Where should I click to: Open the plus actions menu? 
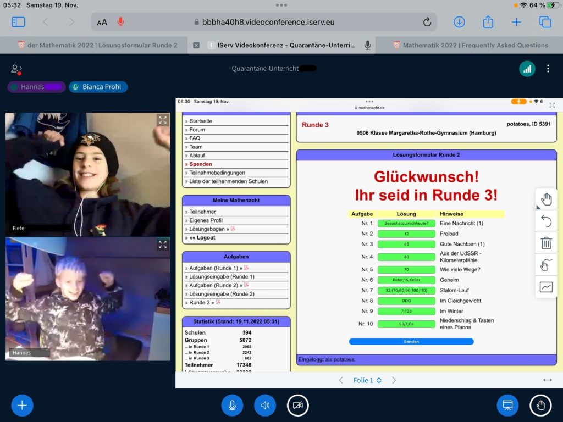tap(22, 406)
